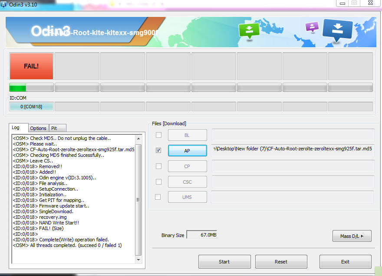Click the 'Files [Download]' group label
The width and height of the screenshot is (382, 276).
tap(169, 123)
